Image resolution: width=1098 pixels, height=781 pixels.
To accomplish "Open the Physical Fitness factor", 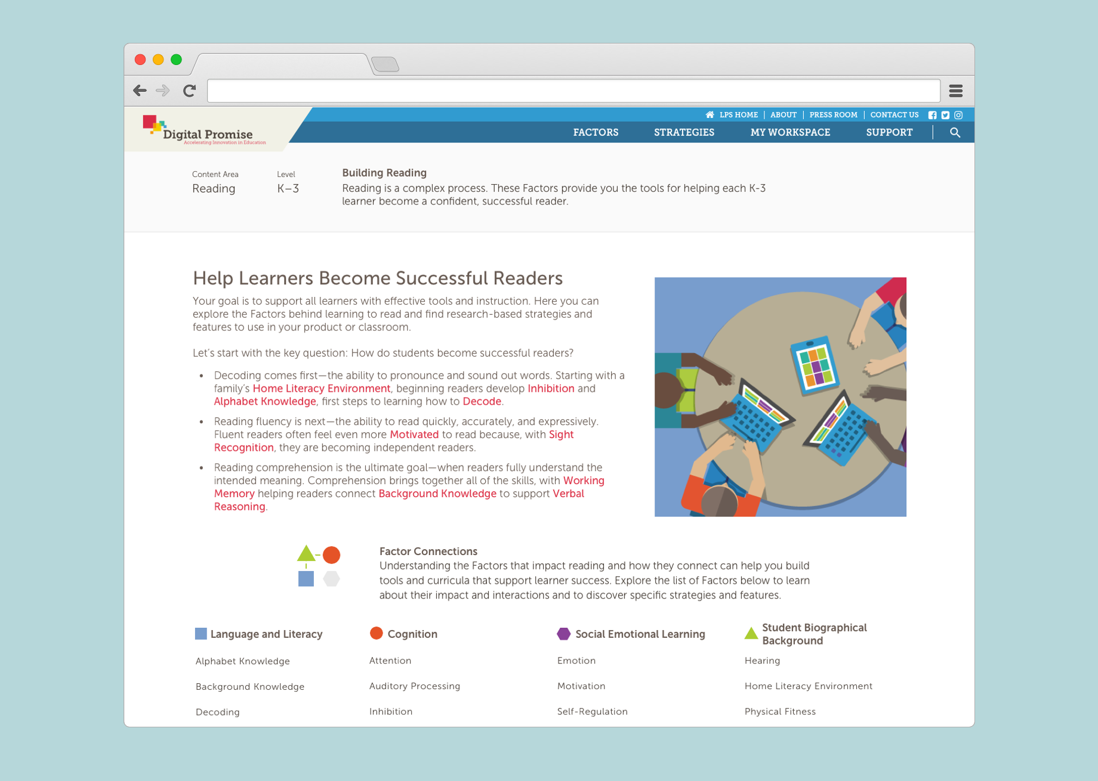I will click(x=779, y=712).
